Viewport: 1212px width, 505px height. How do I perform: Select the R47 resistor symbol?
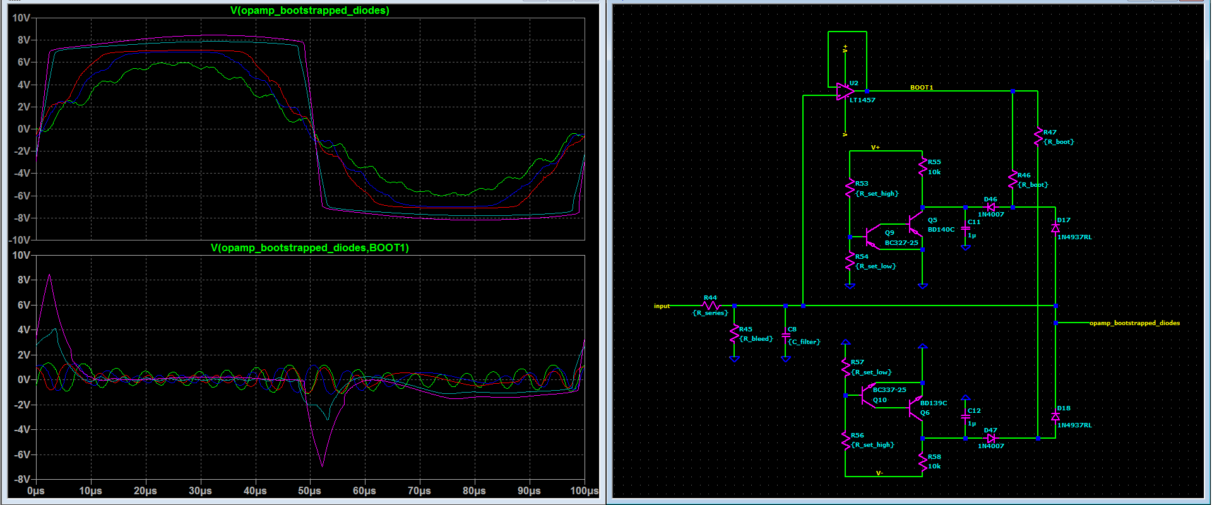[1038, 136]
